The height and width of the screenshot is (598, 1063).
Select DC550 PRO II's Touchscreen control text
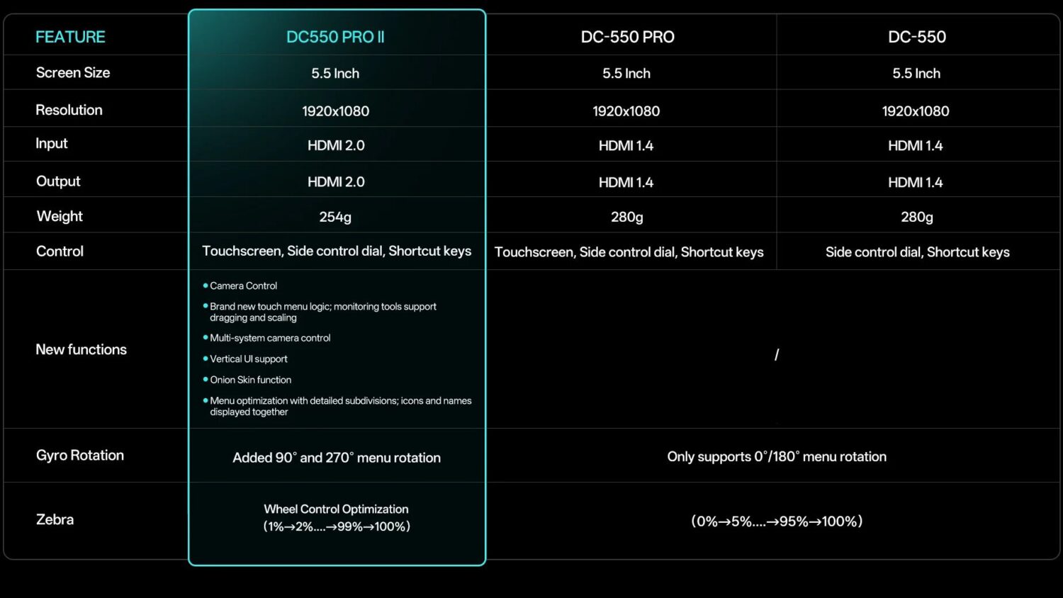point(337,252)
